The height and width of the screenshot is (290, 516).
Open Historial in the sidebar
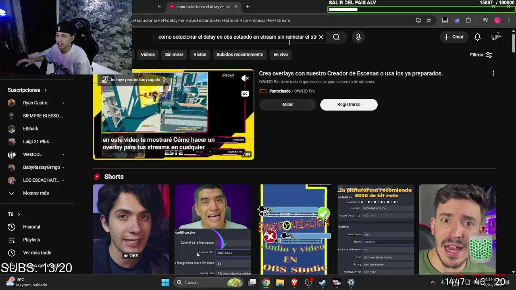pos(31,227)
